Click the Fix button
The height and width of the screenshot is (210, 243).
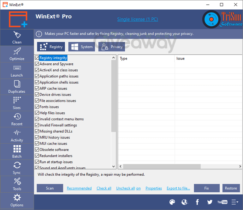207,188
